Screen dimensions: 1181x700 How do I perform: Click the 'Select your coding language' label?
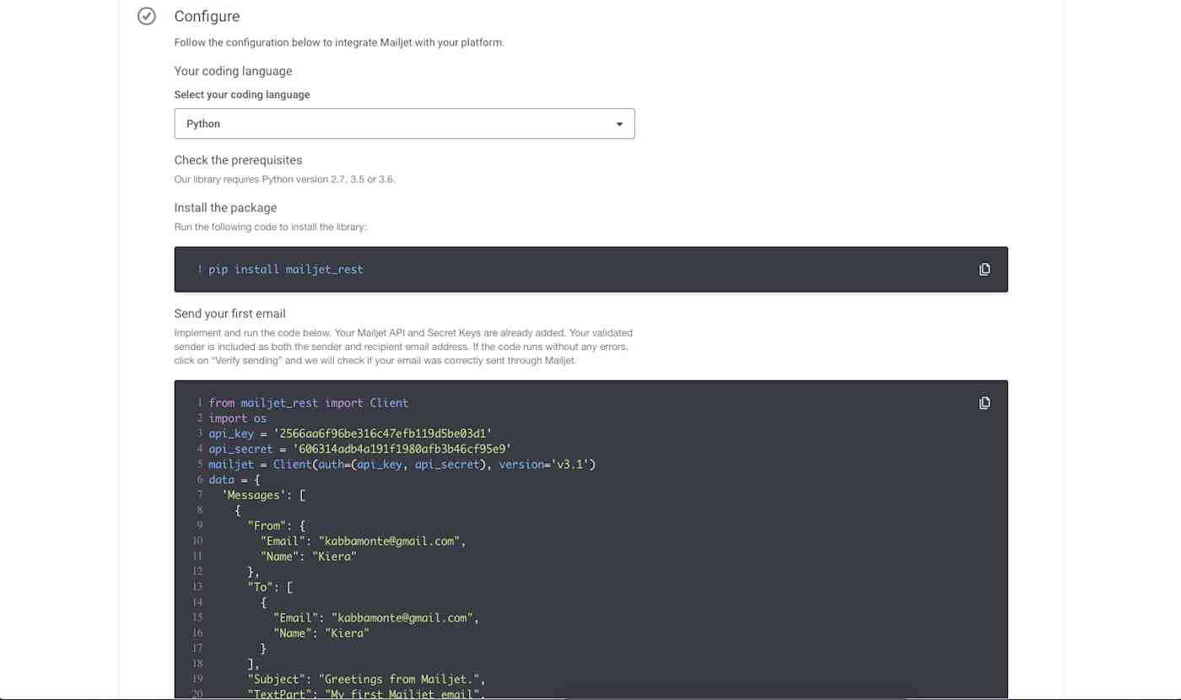(242, 94)
